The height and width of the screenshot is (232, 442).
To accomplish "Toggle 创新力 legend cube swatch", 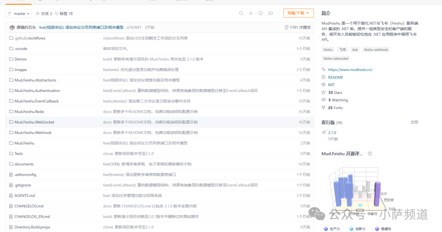I will pyautogui.click(x=351, y=229).
